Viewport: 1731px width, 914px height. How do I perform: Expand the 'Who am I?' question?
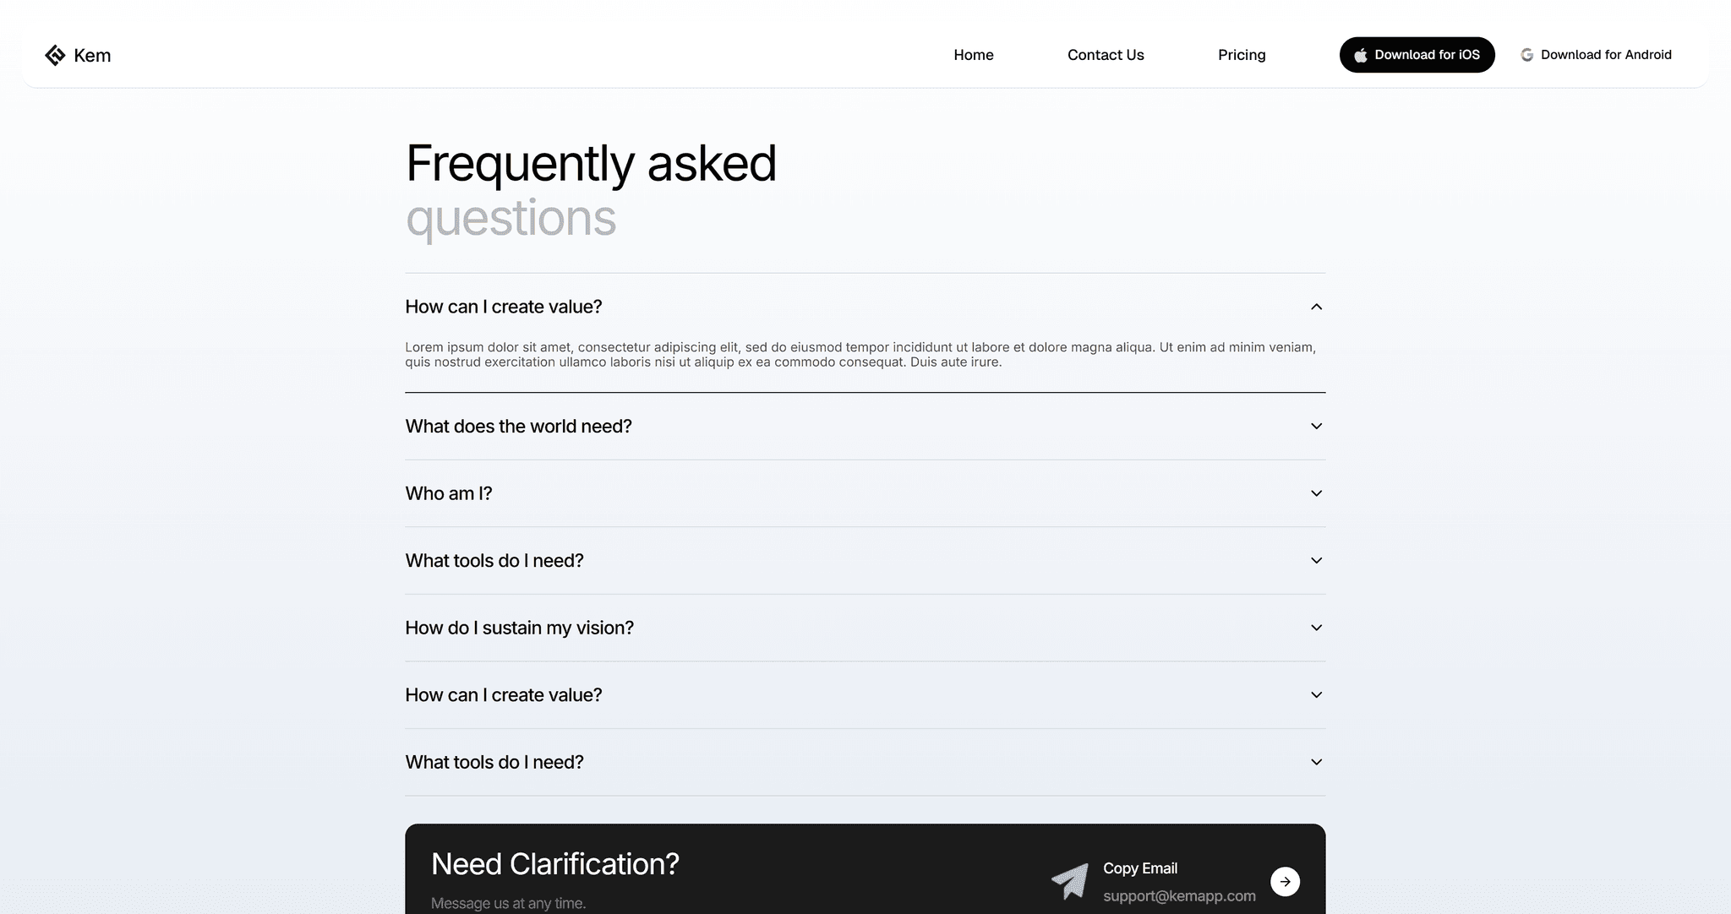coord(1315,492)
